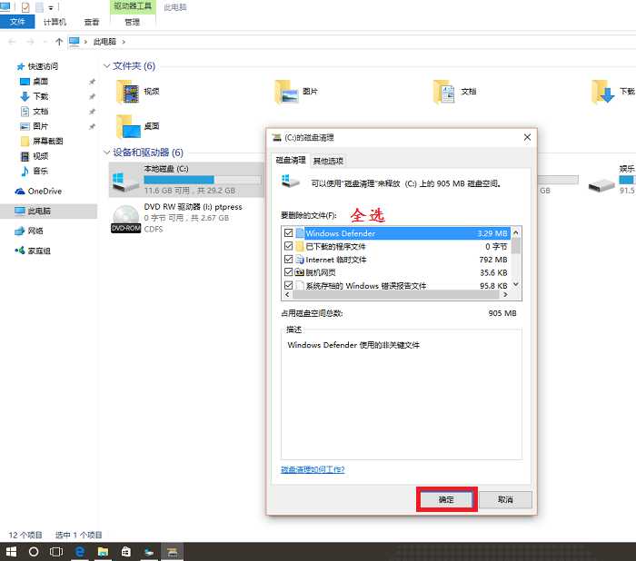Uncheck Windows Defender checkbox
The height and width of the screenshot is (561, 636).
pyautogui.click(x=288, y=232)
